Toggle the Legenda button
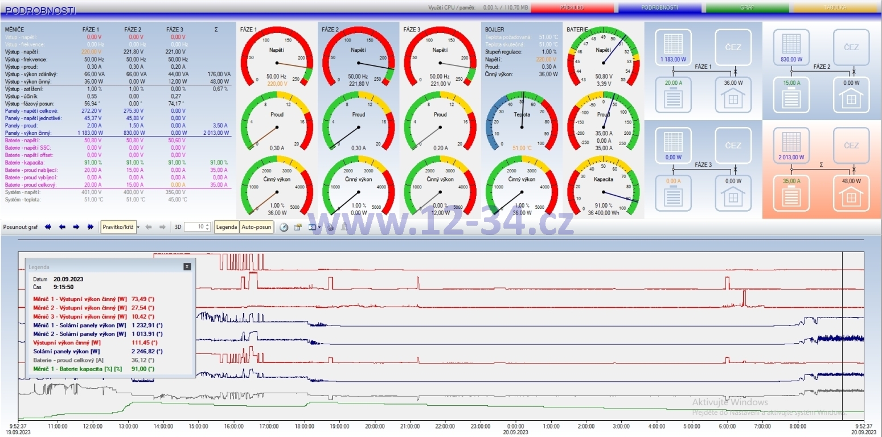882x437 pixels. tap(227, 227)
